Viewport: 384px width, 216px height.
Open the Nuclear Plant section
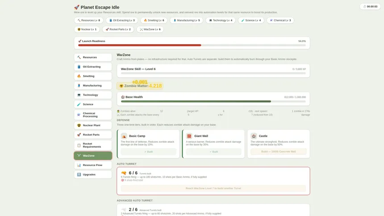point(93,125)
